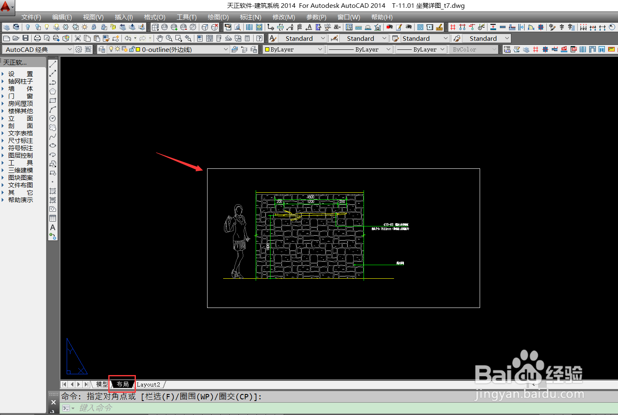Switch to the 模型 tab
This screenshot has height=415, width=618.
tap(102, 384)
